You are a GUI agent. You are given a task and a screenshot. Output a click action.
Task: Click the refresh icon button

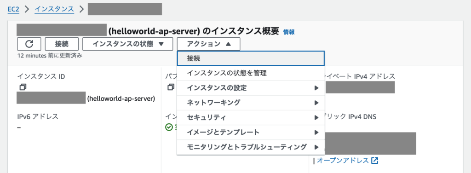pyautogui.click(x=29, y=44)
